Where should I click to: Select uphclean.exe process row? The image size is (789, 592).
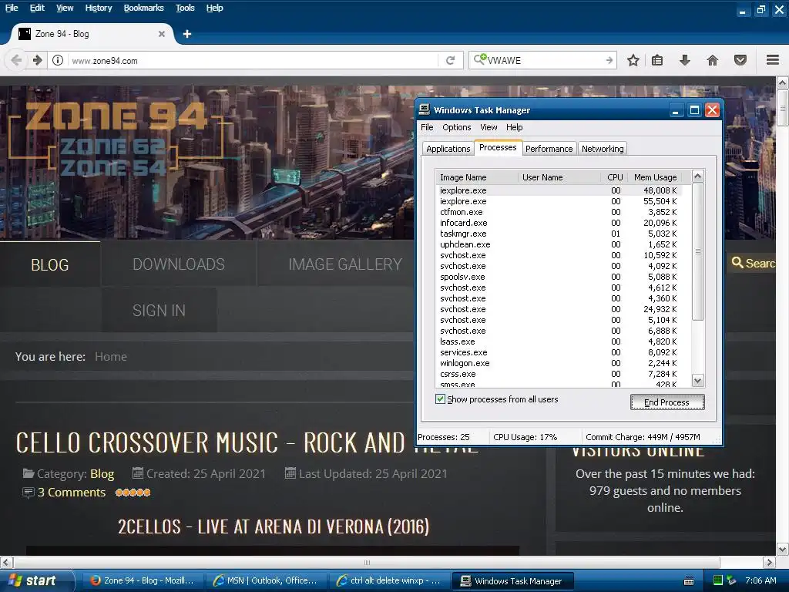[558, 244]
